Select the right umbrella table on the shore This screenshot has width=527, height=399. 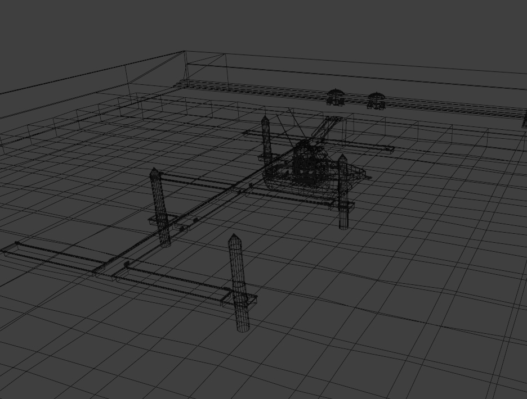376,101
